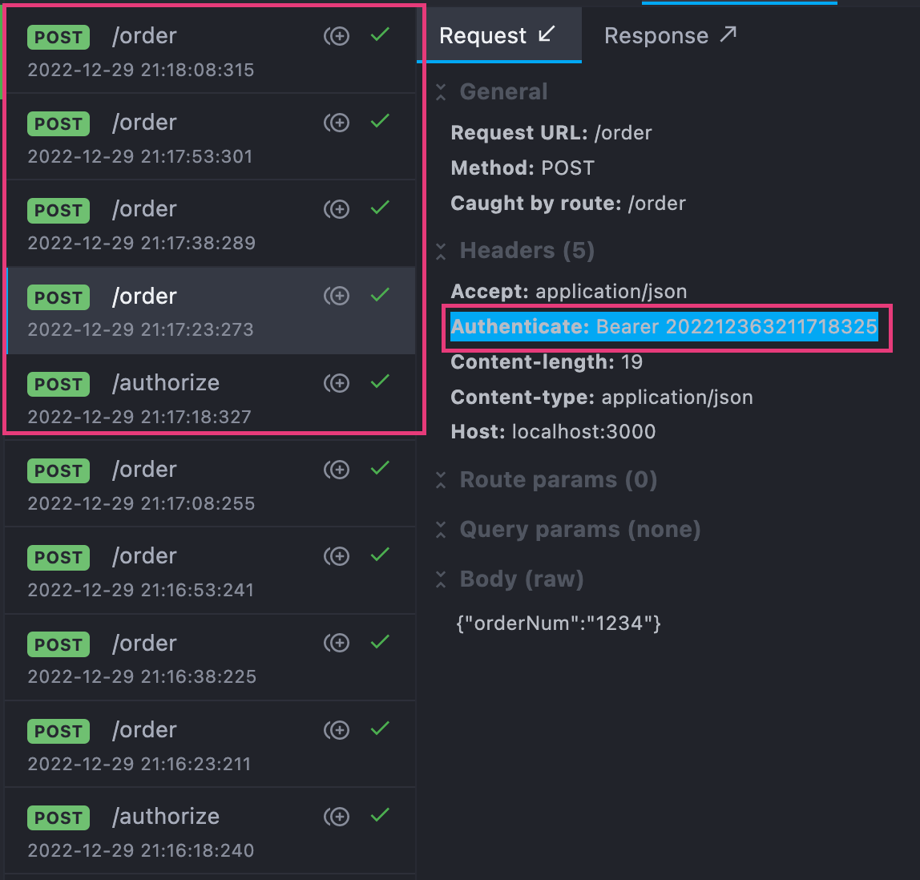Click the plus icon on the 21:17:38 /order request
Screen dimensions: 920x880
point(337,209)
